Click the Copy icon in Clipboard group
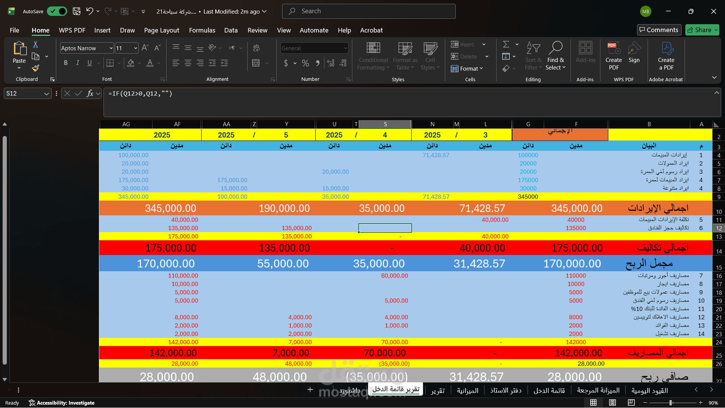This screenshot has width=725, height=408. point(35,56)
